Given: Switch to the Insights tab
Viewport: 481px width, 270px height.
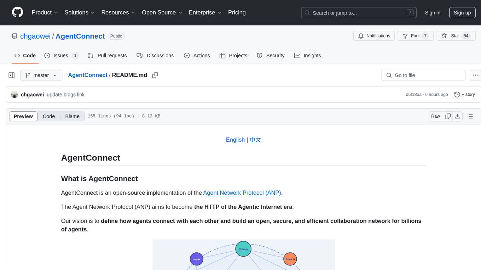Looking at the screenshot, I should (308, 55).
